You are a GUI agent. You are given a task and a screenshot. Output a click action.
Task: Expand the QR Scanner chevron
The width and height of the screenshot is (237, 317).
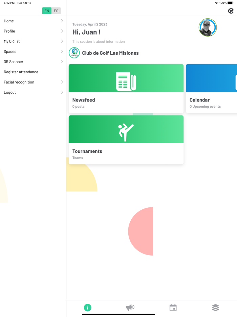[x=62, y=62]
